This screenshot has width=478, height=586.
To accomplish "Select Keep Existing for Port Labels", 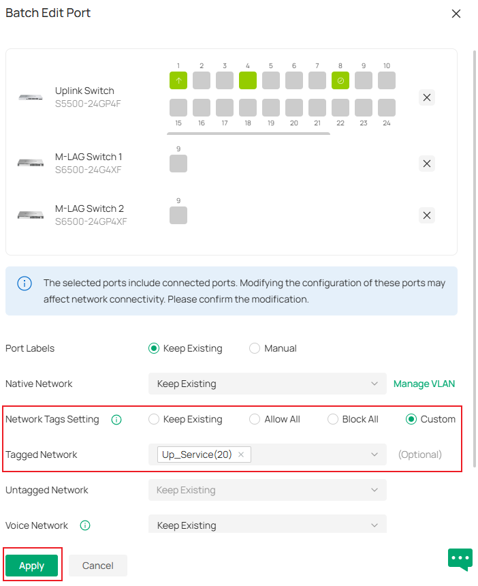I will (153, 348).
